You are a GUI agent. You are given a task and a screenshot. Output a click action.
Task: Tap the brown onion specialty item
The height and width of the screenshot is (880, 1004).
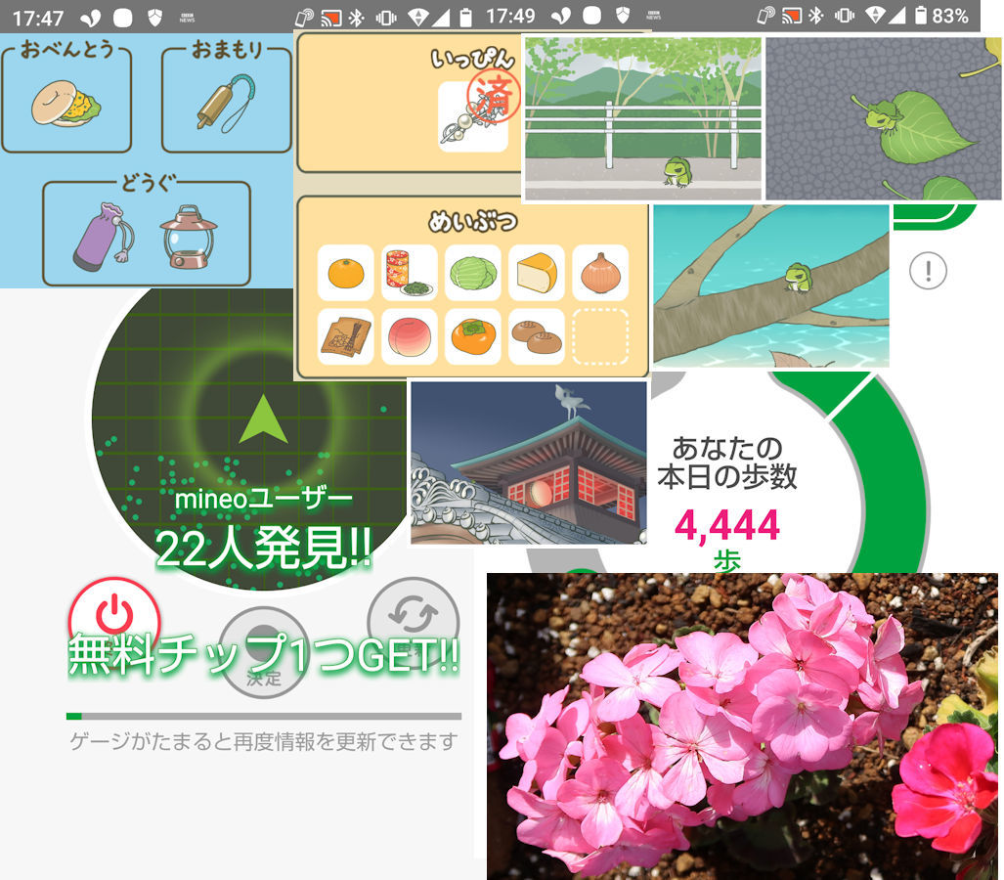click(600, 273)
